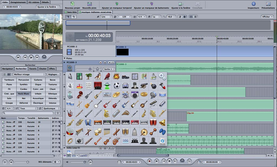Open the Meilleur mixage dropdown
Screen dimensions: 277x167
point(29,74)
